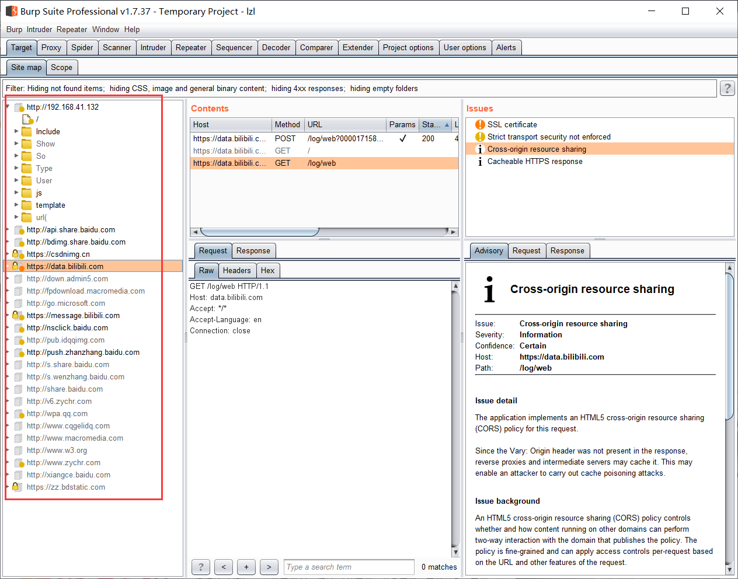Expand the User folder in the site map
738x579 pixels.
coord(17,180)
